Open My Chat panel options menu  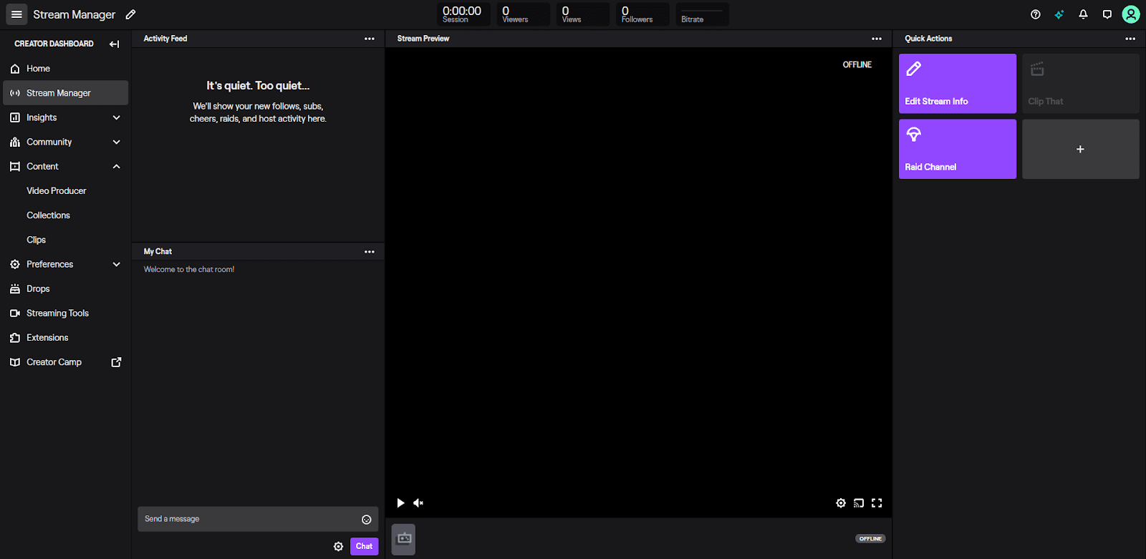click(370, 251)
